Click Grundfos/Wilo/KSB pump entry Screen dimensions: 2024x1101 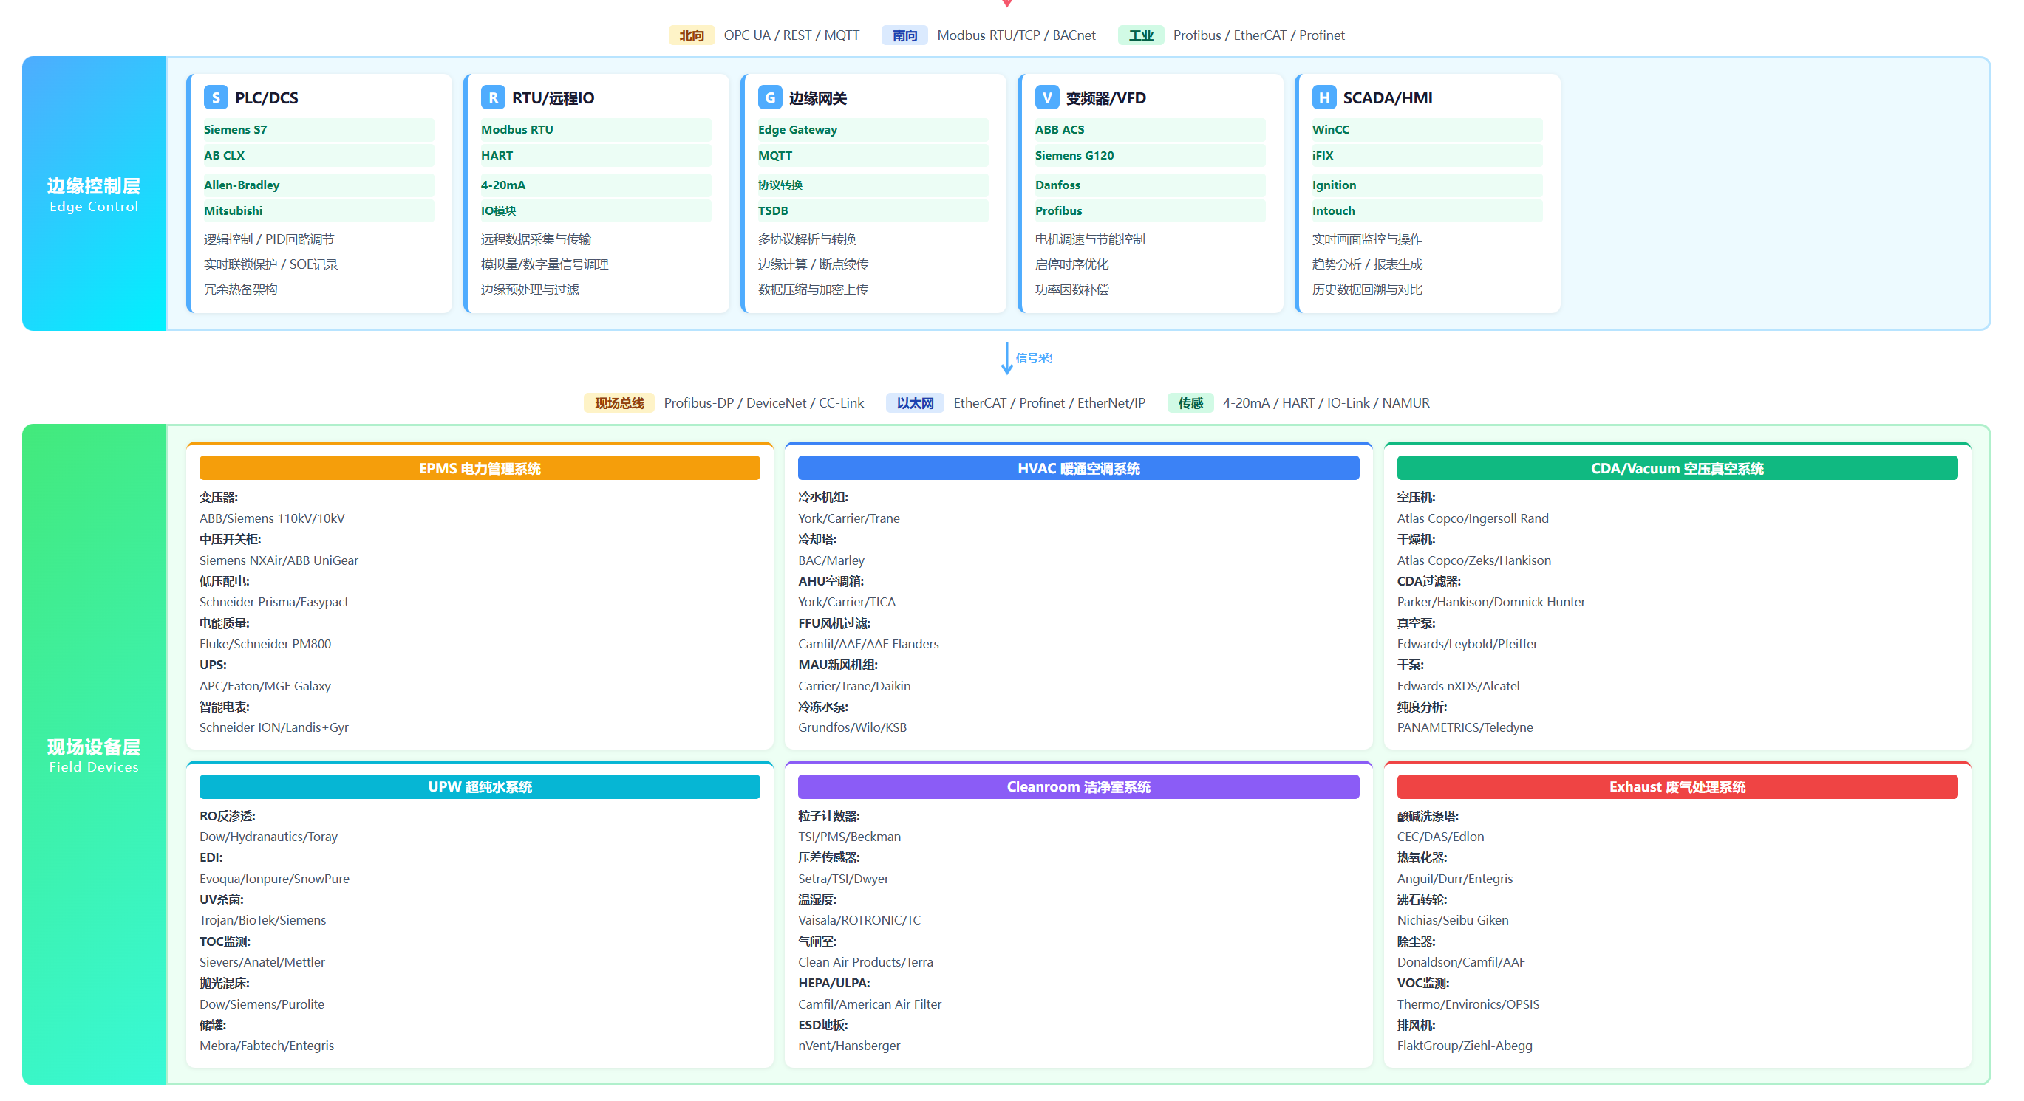pyautogui.click(x=853, y=727)
